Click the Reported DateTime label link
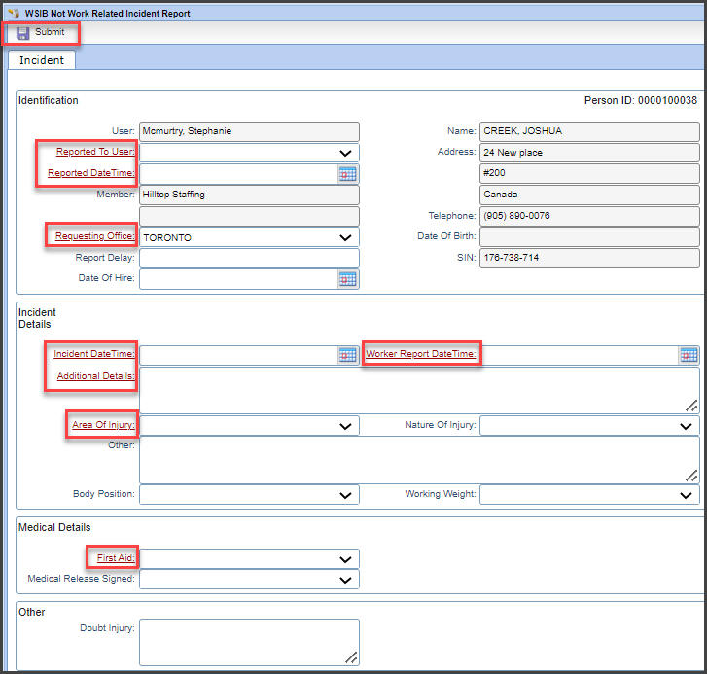 coord(91,173)
